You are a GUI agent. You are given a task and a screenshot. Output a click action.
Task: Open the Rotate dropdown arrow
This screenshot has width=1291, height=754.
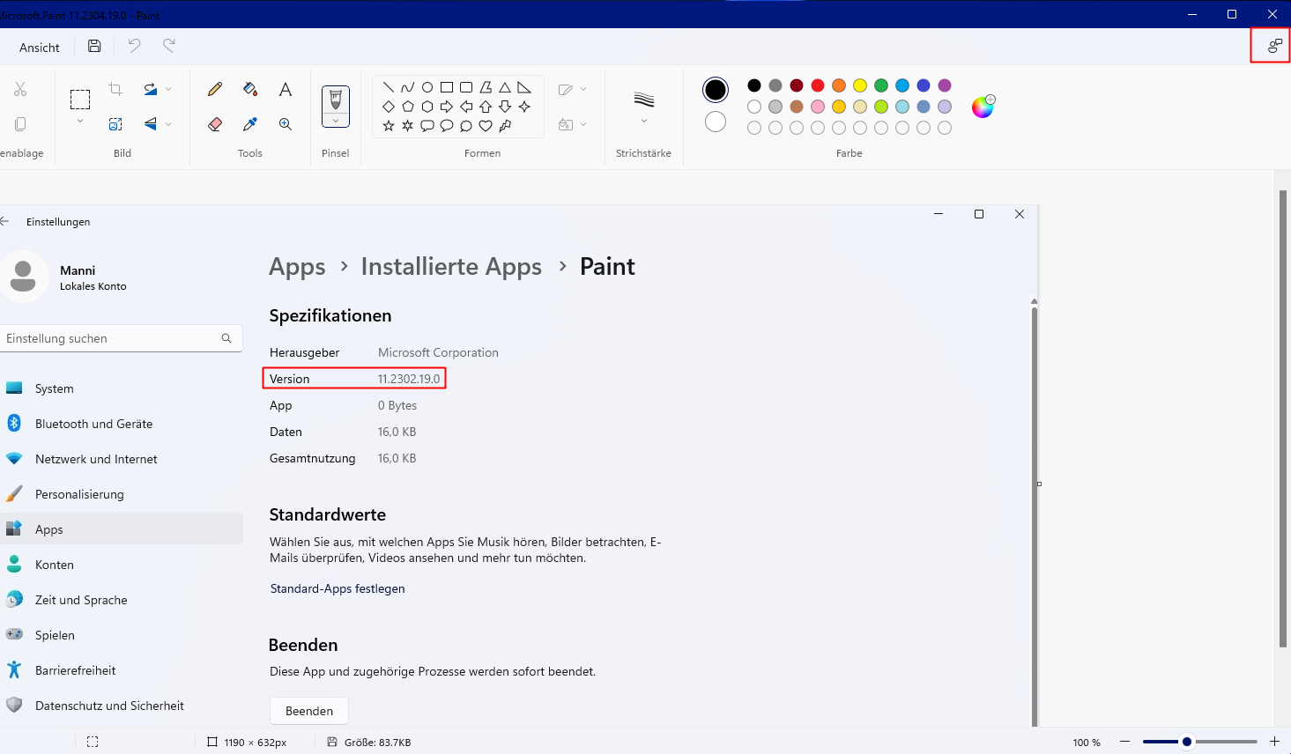[x=168, y=89]
